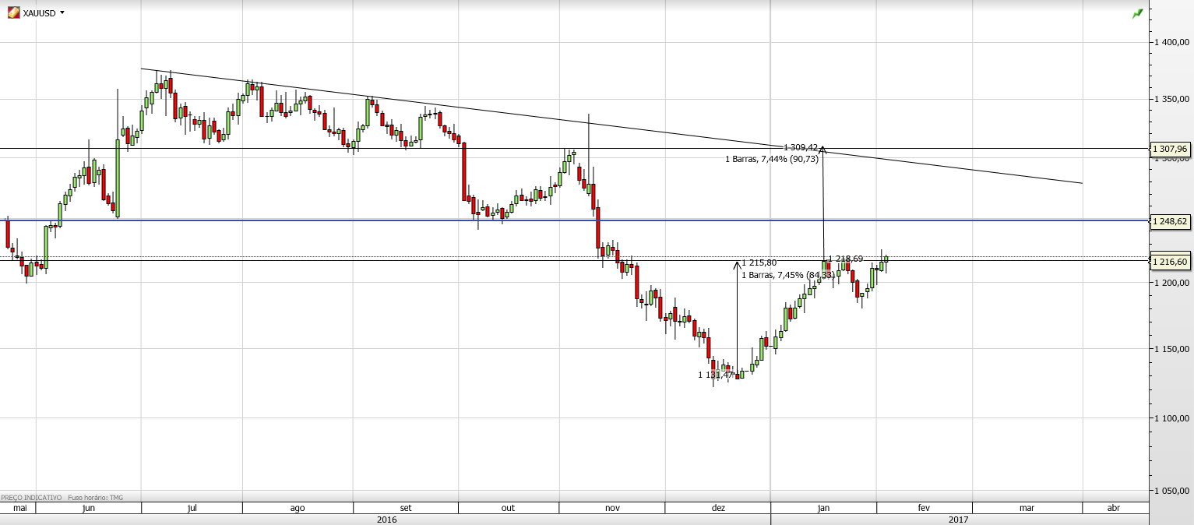Image resolution: width=1194 pixels, height=525 pixels.
Task: Click the 1 050,00 price axis label
Action: pyautogui.click(x=1172, y=491)
